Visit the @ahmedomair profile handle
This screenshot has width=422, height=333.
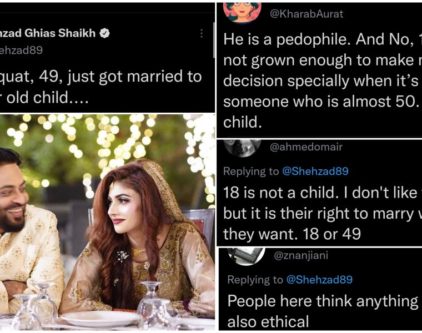coord(306,147)
